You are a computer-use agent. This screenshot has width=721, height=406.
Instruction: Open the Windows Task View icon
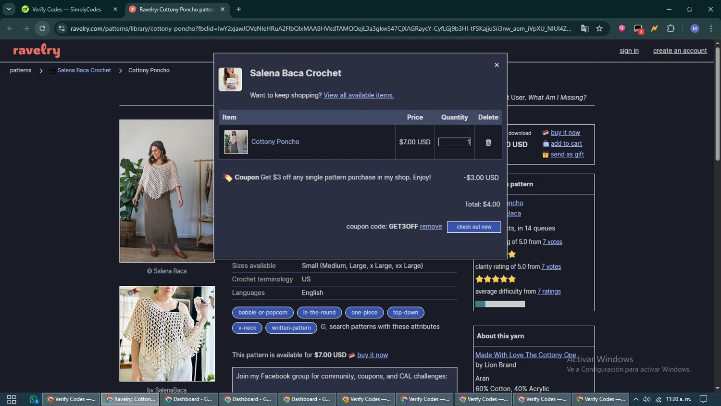[12, 399]
